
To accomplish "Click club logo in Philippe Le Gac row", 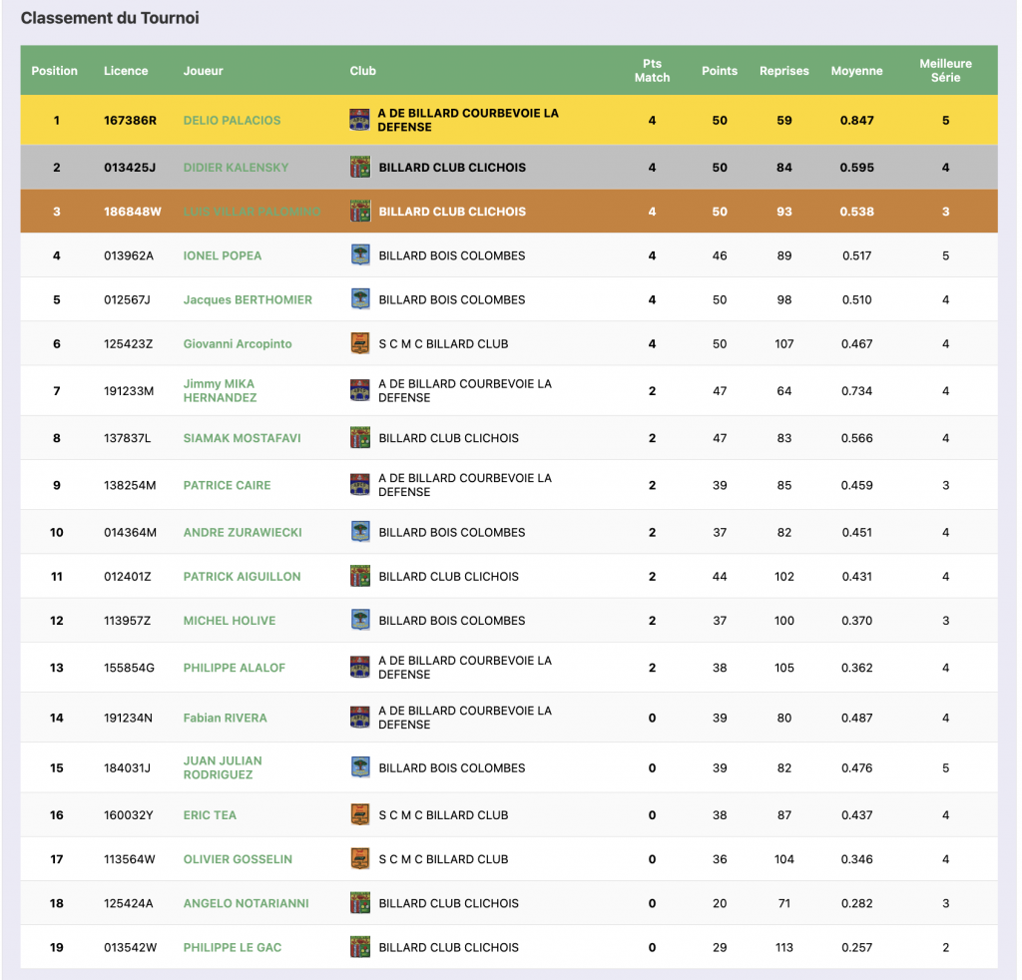I will pos(360,947).
